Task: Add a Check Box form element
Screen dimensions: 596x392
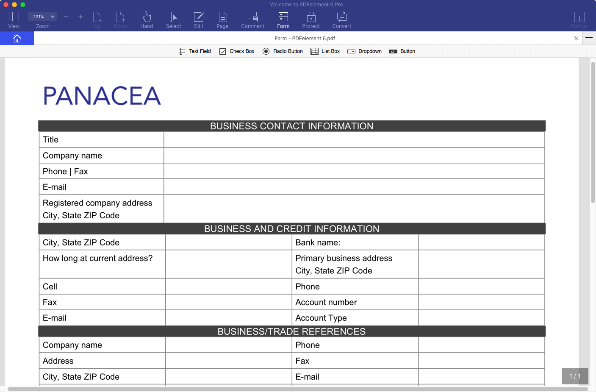Action: point(237,51)
